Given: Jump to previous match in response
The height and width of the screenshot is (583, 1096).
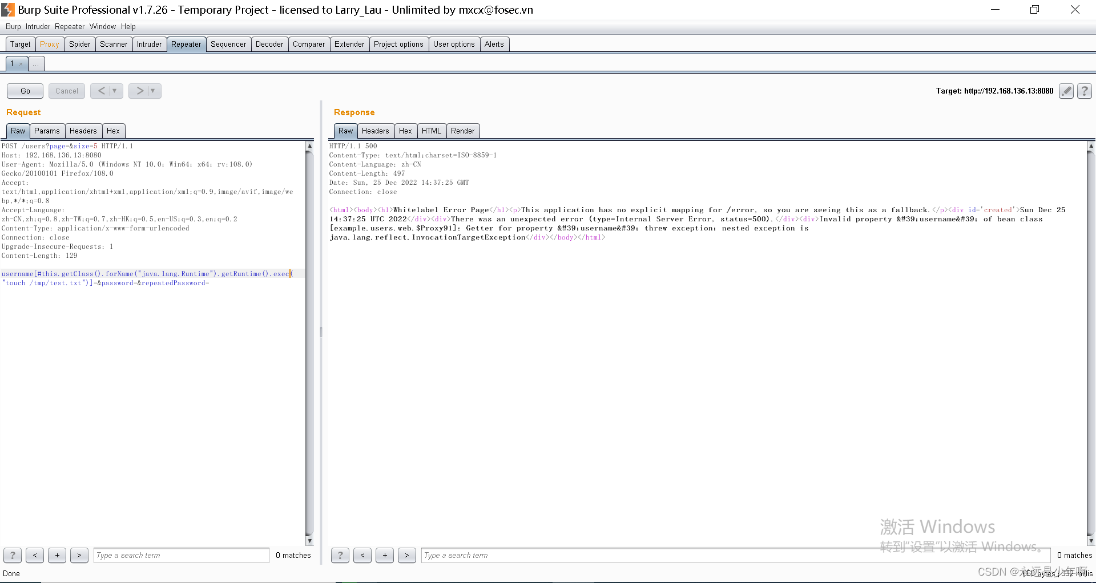Looking at the screenshot, I should [362, 555].
